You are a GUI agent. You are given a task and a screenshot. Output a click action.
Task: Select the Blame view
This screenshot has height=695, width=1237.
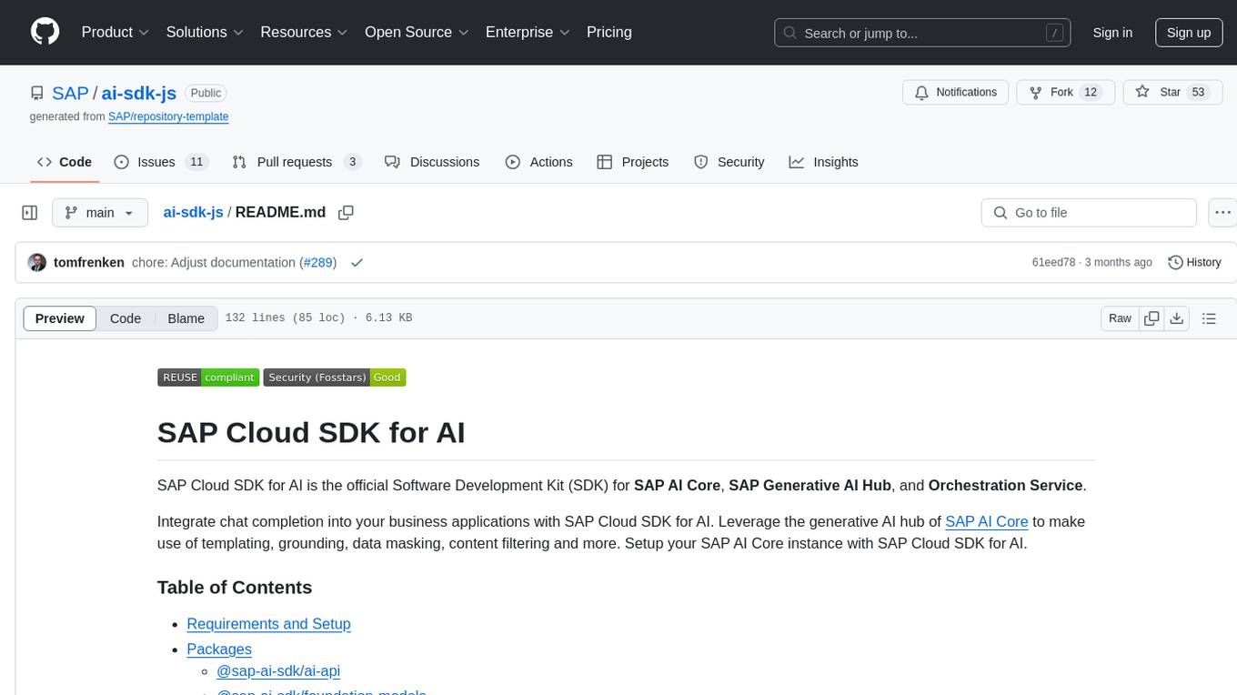(x=186, y=318)
